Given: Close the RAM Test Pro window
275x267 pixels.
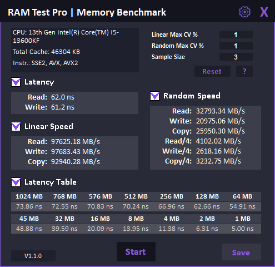Looking at the screenshot, I should pos(264,12).
